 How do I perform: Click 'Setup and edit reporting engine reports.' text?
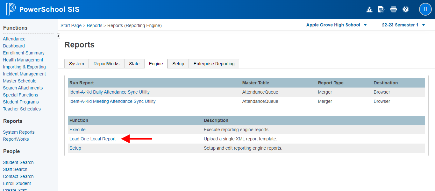243,148
